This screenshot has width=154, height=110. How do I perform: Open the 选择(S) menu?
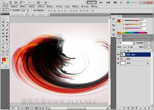(x=41, y=6)
